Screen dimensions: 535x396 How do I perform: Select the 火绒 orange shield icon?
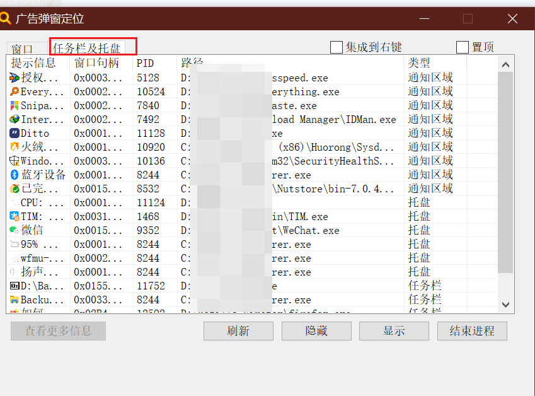(x=14, y=147)
